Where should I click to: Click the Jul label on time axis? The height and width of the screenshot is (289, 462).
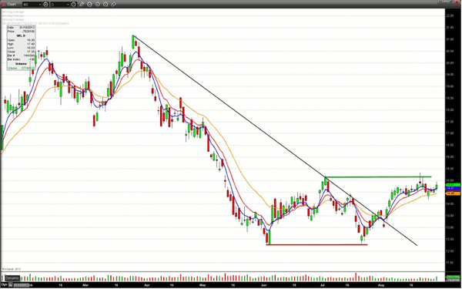[x=323, y=285]
